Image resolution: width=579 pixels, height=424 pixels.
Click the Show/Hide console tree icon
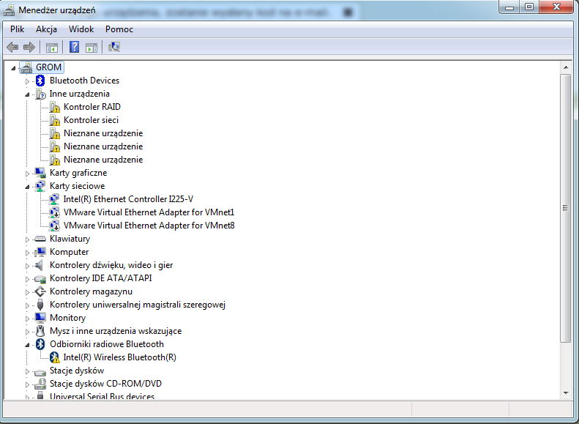point(52,48)
